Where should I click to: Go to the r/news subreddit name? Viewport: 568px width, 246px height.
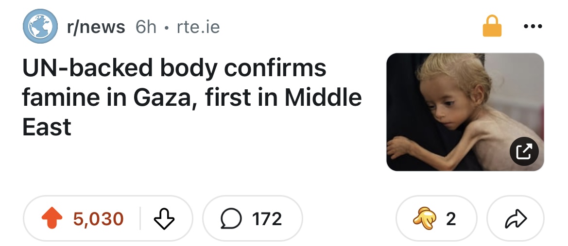click(96, 27)
